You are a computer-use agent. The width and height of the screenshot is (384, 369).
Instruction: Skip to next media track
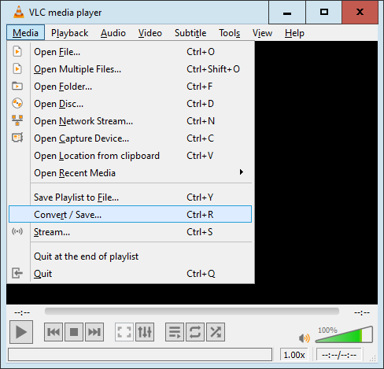94,332
